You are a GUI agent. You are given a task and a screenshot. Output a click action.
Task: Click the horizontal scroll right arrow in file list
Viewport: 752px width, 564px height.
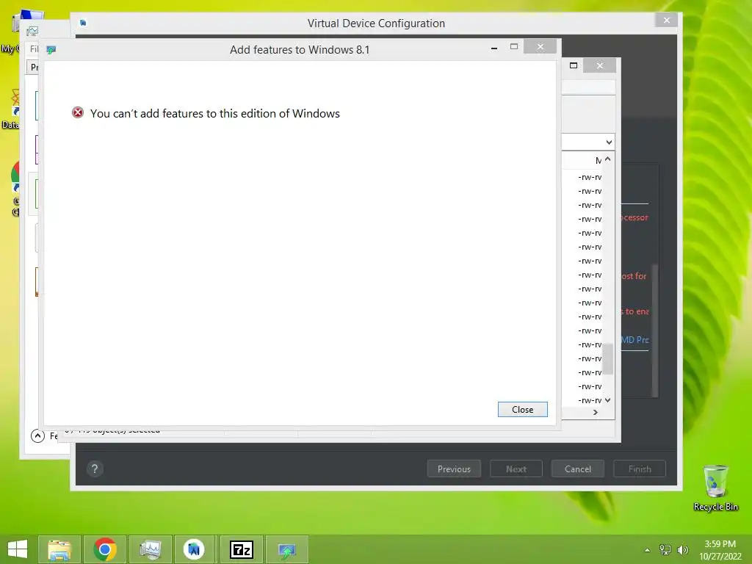595,413
